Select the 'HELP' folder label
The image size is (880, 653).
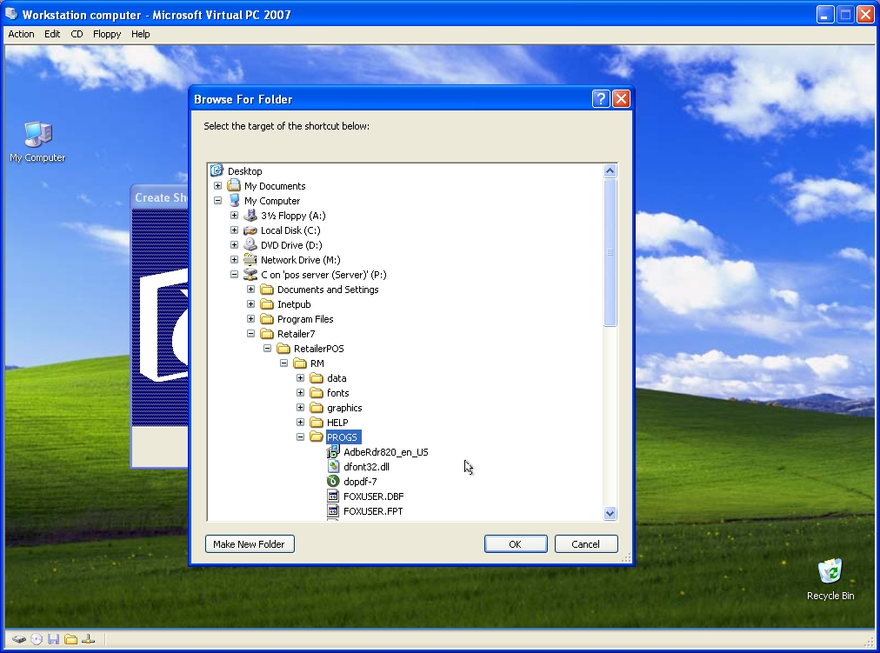tap(337, 423)
